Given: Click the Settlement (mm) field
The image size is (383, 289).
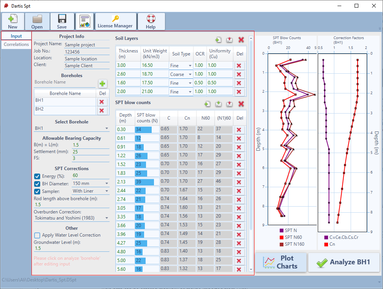Looking at the screenshot, I should (91, 152).
